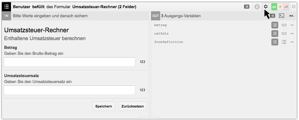Switch step state to off
The image size is (299, 120).
(x=286, y=7)
